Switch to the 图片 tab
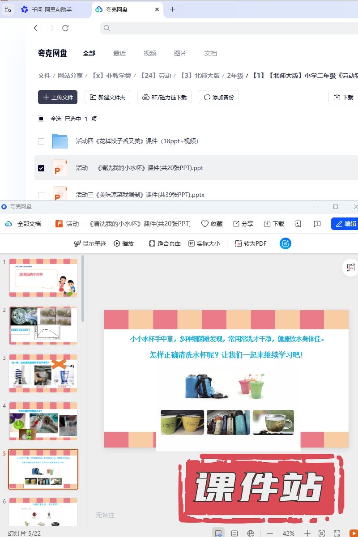This screenshot has height=537, width=358. (180, 53)
